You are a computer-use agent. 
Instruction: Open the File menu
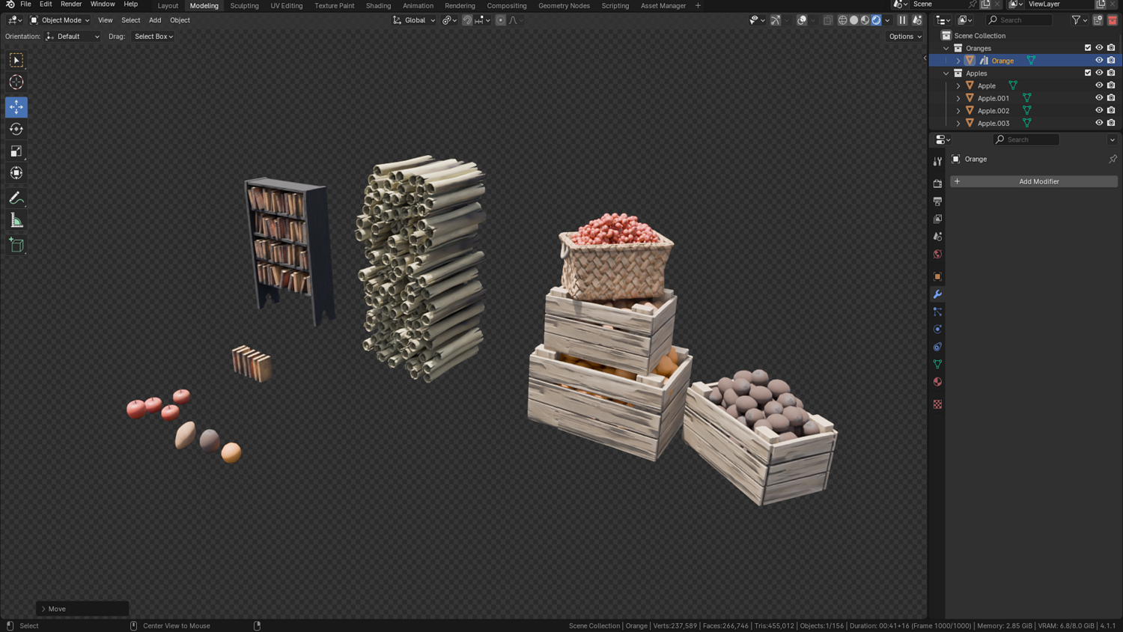(x=25, y=4)
